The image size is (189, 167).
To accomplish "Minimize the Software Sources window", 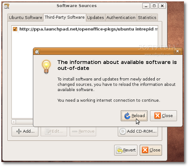I will 146,6.
